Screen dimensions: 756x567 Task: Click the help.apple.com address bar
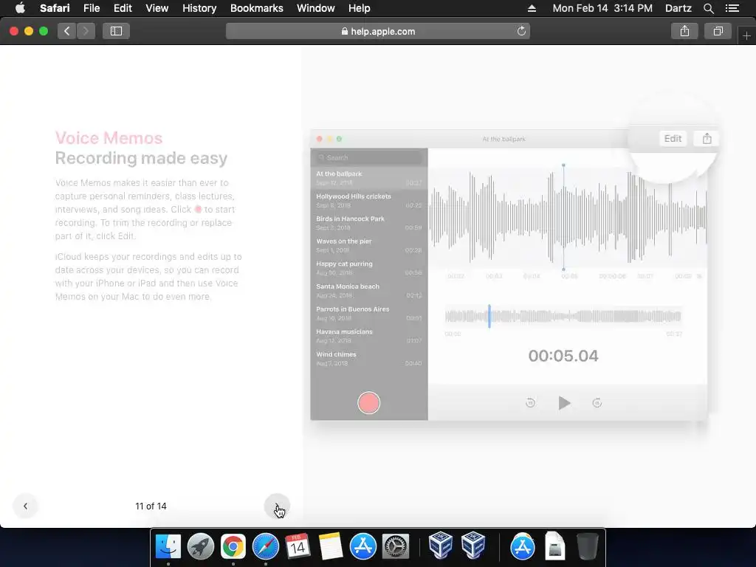378,31
